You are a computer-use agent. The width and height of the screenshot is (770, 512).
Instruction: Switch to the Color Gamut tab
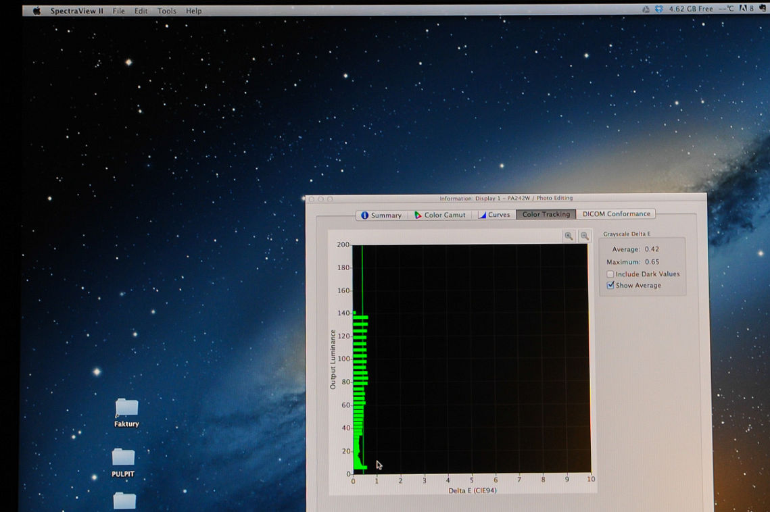440,215
